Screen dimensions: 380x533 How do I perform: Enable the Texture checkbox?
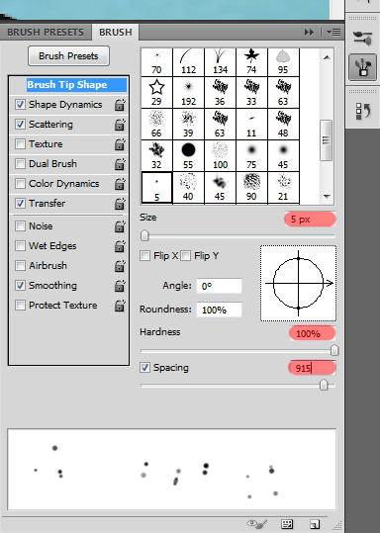pyautogui.click(x=20, y=144)
